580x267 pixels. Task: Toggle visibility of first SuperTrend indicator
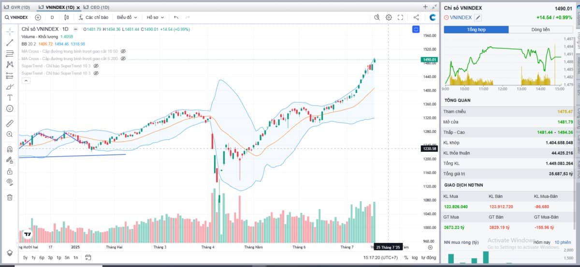[x=96, y=66]
